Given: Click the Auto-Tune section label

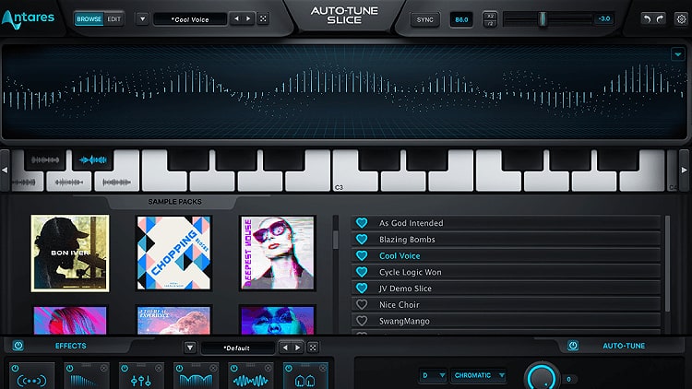Looking at the screenshot, I should coord(624,346).
